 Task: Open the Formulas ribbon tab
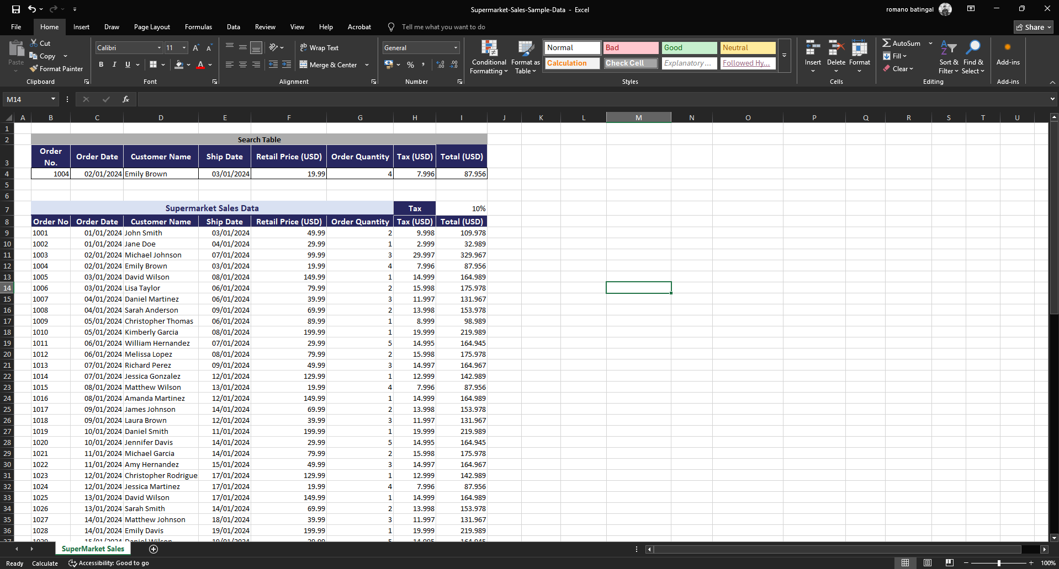198,27
